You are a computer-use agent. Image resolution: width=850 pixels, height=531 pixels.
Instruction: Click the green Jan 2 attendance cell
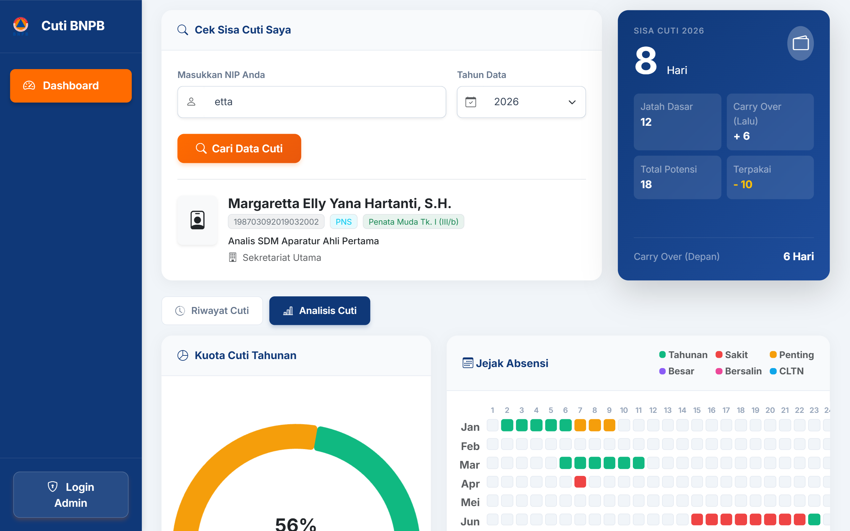click(507, 425)
